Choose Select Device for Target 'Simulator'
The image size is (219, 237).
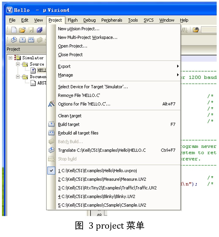click(113, 87)
